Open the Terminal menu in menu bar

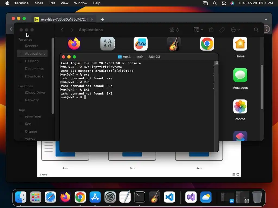click(22, 3)
